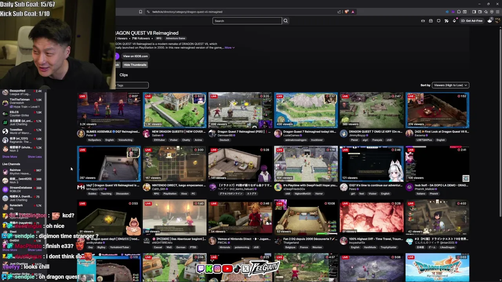Open StreamDatabase ROBLOX channel in sidebar
The width and height of the screenshot is (502, 282).
click(x=22, y=189)
